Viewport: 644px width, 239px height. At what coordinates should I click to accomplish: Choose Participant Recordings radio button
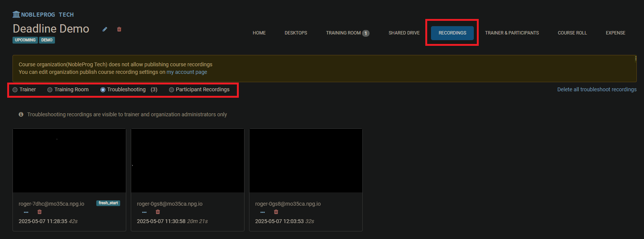tap(171, 90)
